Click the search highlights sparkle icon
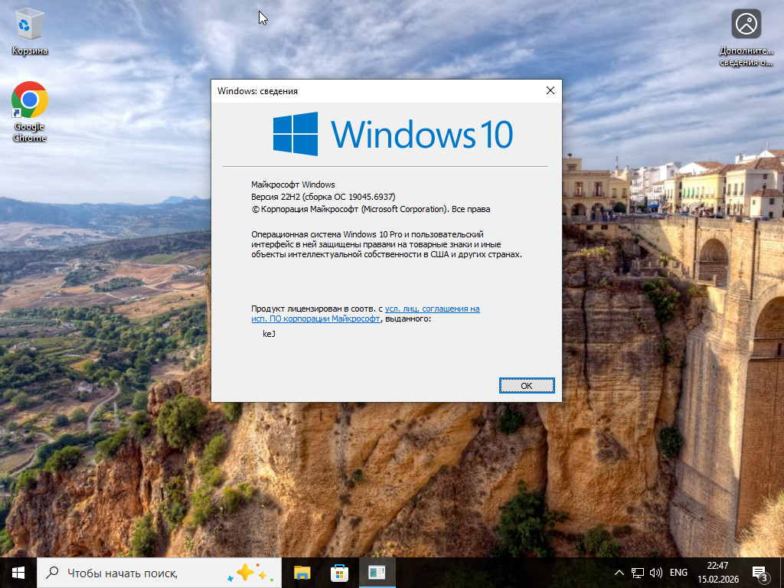 (250, 573)
